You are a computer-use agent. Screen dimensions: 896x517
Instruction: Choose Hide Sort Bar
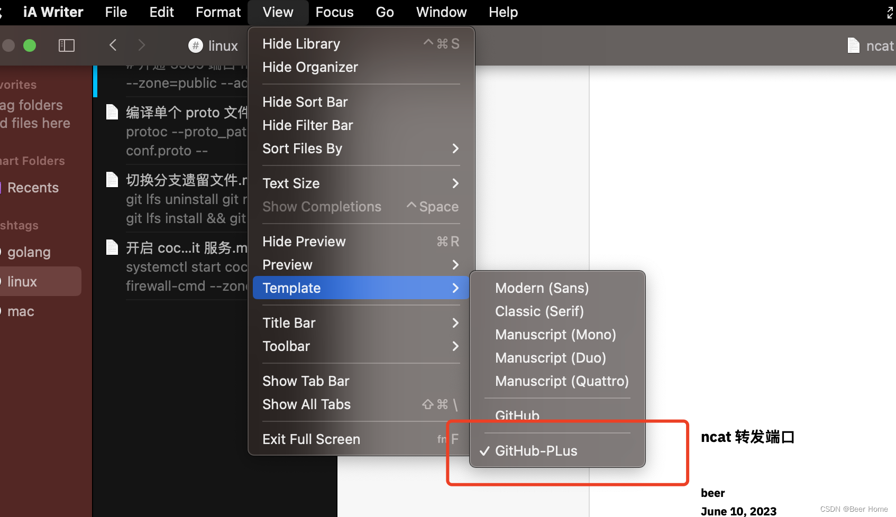tap(361, 102)
